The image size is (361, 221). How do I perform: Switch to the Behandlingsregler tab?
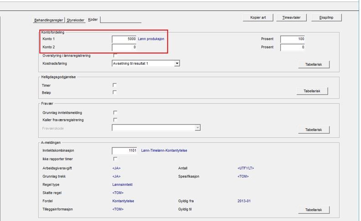click(x=49, y=20)
